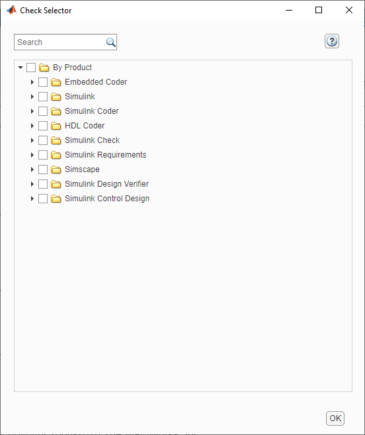365x435 pixels.
Task: Select the Simulink Check label
Action: 93,140
